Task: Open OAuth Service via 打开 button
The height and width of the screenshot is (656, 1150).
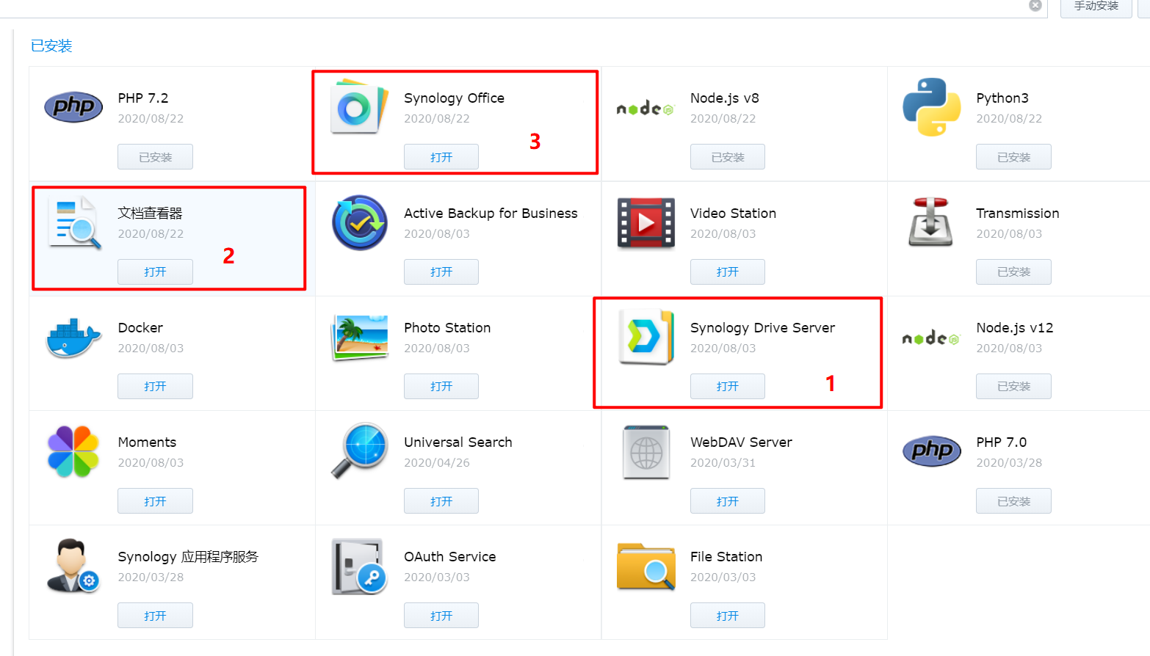Action: tap(441, 616)
